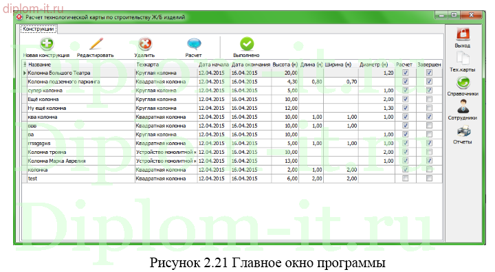Toggle Завершен checkbox for Ну ещё колонна
Image resolution: width=495 pixels, height=272 pixels.
(429, 108)
